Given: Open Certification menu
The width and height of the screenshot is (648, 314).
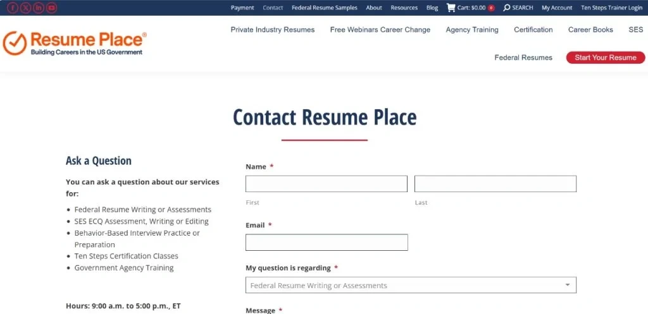Looking at the screenshot, I should click(533, 30).
